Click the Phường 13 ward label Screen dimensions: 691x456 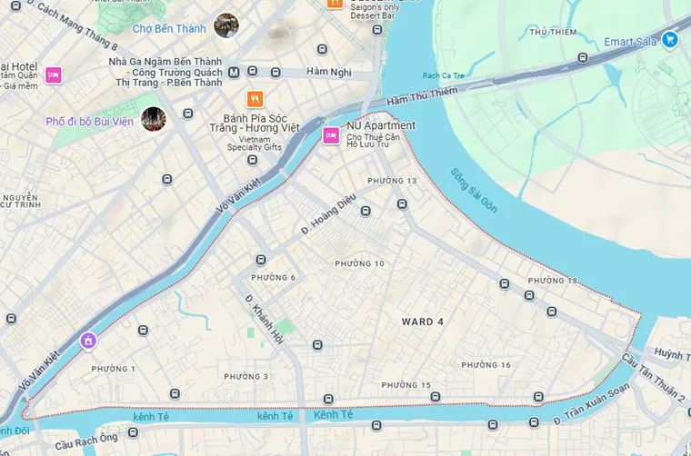[392, 181]
